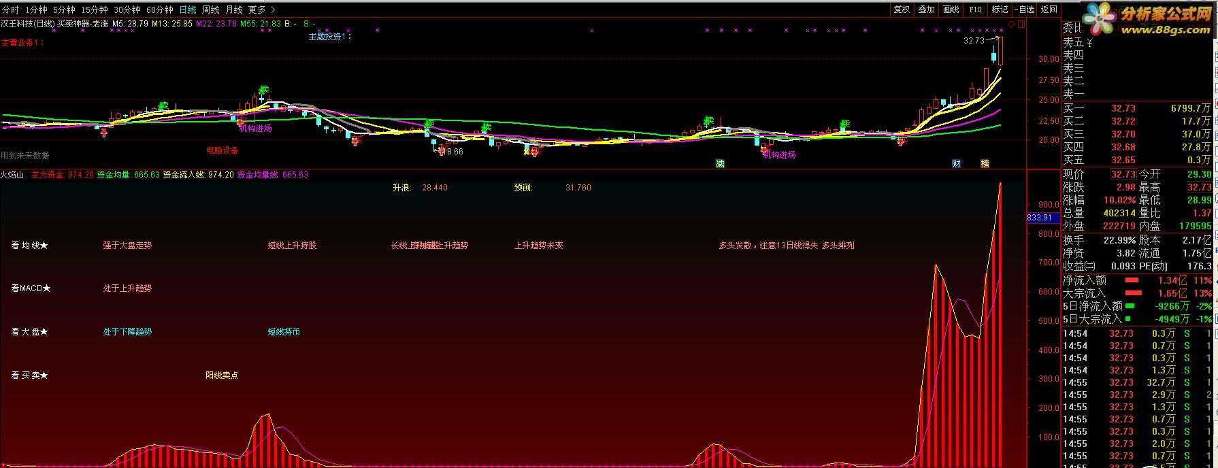The height and width of the screenshot is (468, 1218).
Task: Open the 画线 drawing tools
Action: [951, 10]
